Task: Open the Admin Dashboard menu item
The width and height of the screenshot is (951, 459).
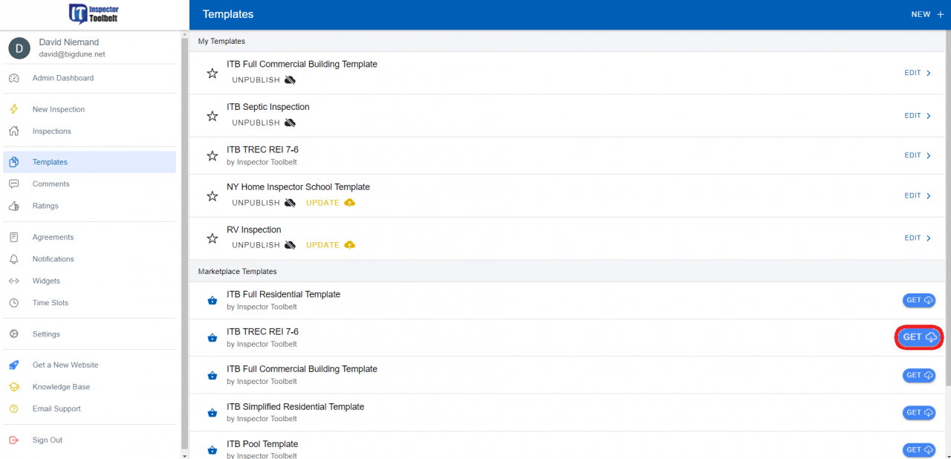Action: (x=63, y=77)
